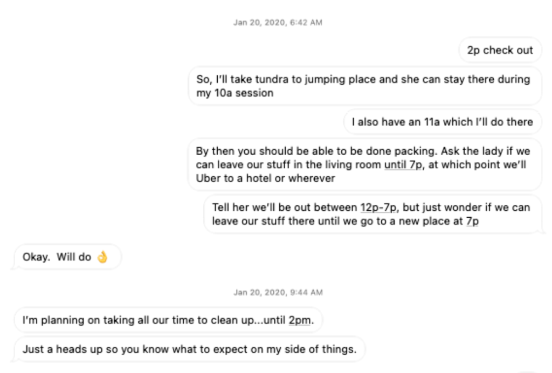Select the "I also have an 11a" message
The image size is (552, 373).
[x=442, y=122]
